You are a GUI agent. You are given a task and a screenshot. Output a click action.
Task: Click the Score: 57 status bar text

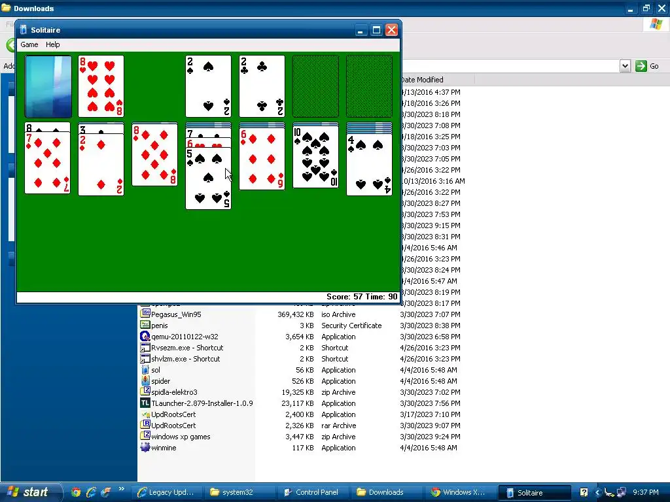tap(344, 297)
